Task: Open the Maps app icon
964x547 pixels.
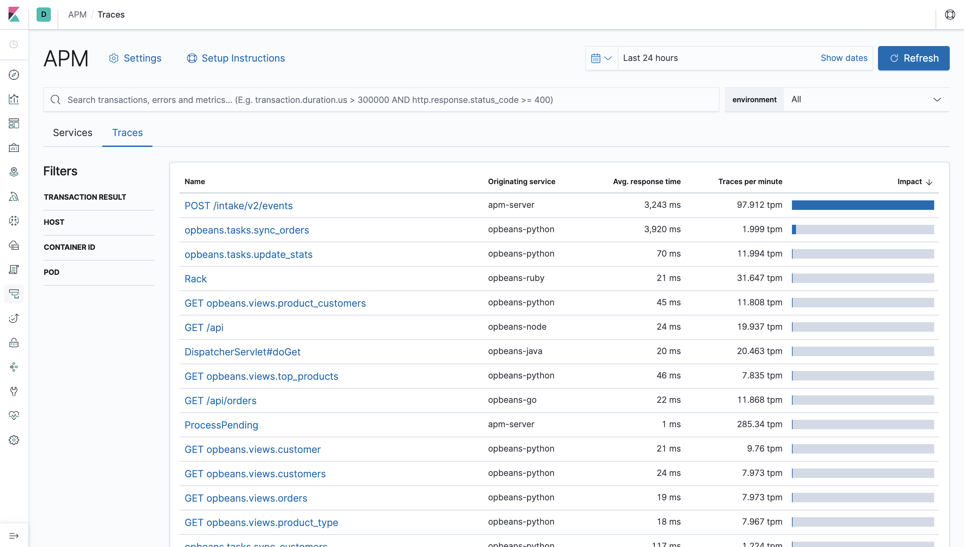Action: tap(14, 172)
